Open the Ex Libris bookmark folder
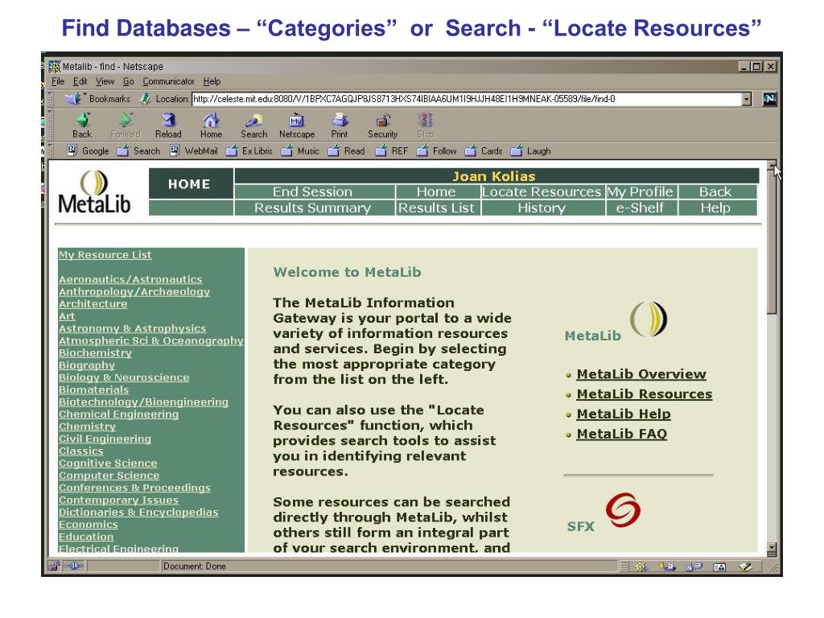Image resolution: width=824 pixels, height=618 pixels. [249, 150]
